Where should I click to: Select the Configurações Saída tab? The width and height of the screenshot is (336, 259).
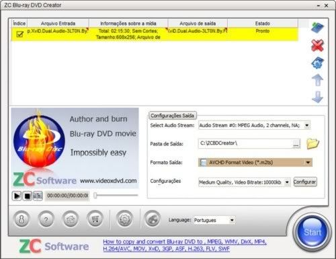(x=172, y=116)
